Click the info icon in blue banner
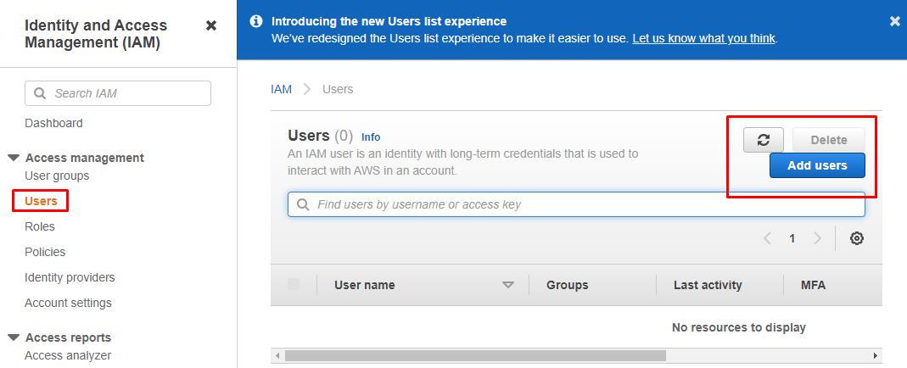This screenshot has height=368, width=907. [255, 21]
